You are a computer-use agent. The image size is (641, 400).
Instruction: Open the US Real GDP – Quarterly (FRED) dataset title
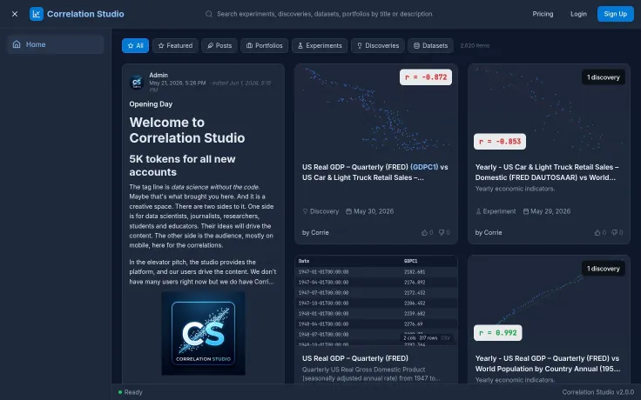(355, 358)
